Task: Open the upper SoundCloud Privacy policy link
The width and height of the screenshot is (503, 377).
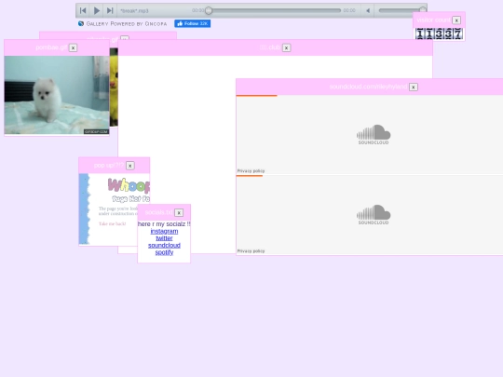Action: click(x=251, y=171)
